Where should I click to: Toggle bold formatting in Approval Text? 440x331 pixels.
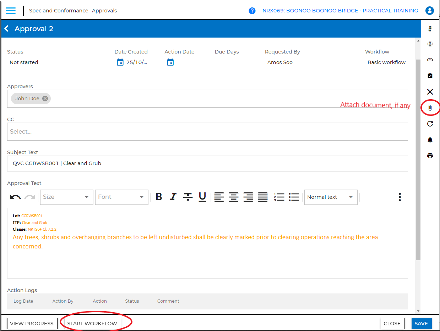159,197
